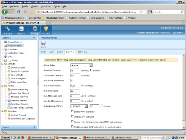Open the Security shield icon
Viewport: 186px width, 140px height.
click(x=46, y=29)
